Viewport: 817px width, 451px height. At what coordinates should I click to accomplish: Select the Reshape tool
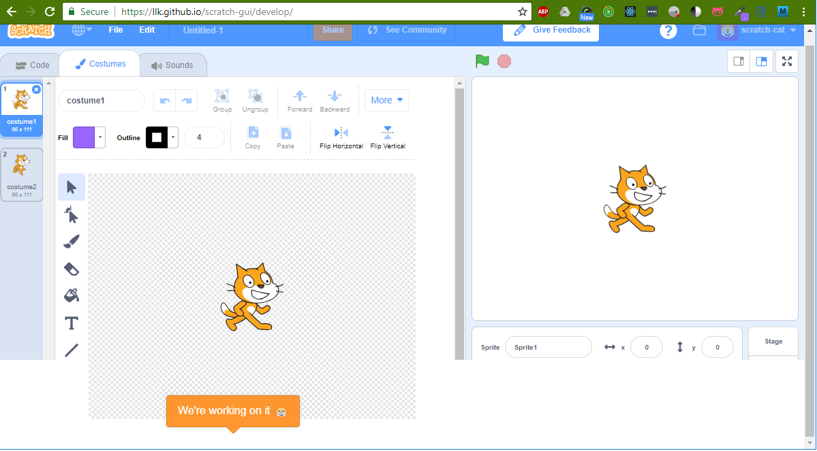72,214
